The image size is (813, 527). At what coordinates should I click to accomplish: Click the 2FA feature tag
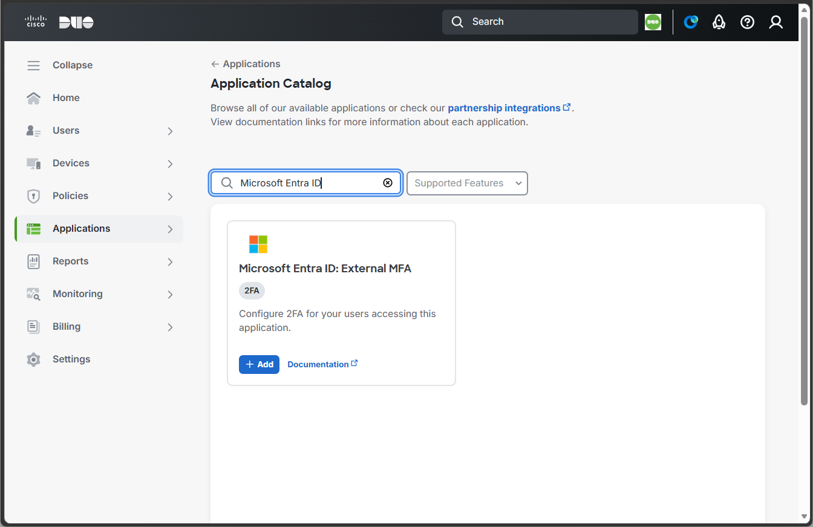252,291
